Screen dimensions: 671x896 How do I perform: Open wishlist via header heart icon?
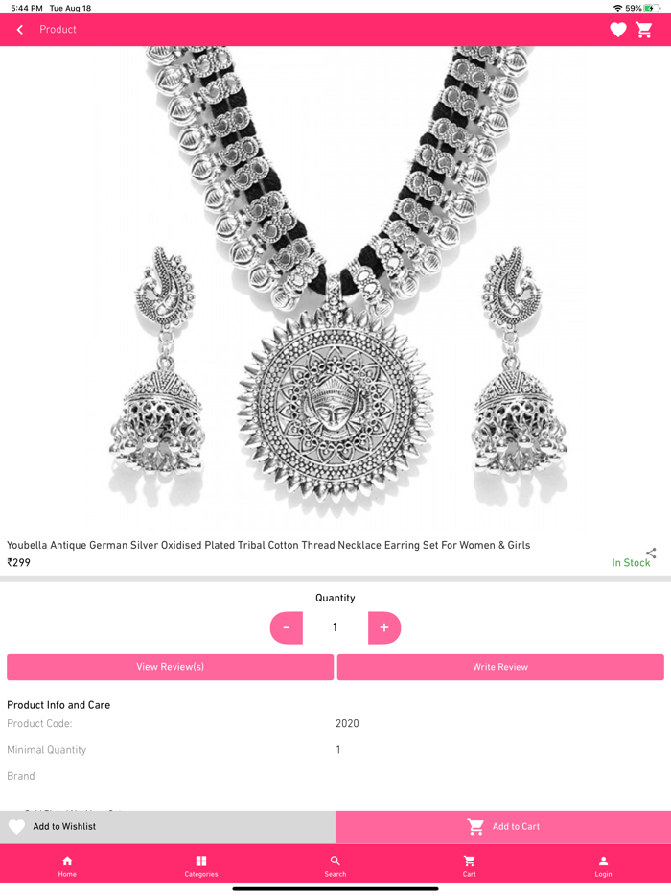pos(618,30)
